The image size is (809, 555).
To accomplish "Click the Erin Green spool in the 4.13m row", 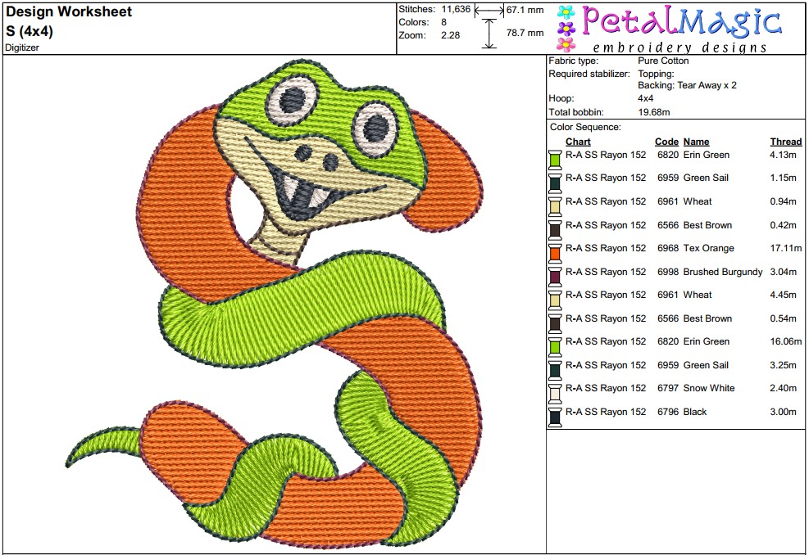I will point(555,160).
